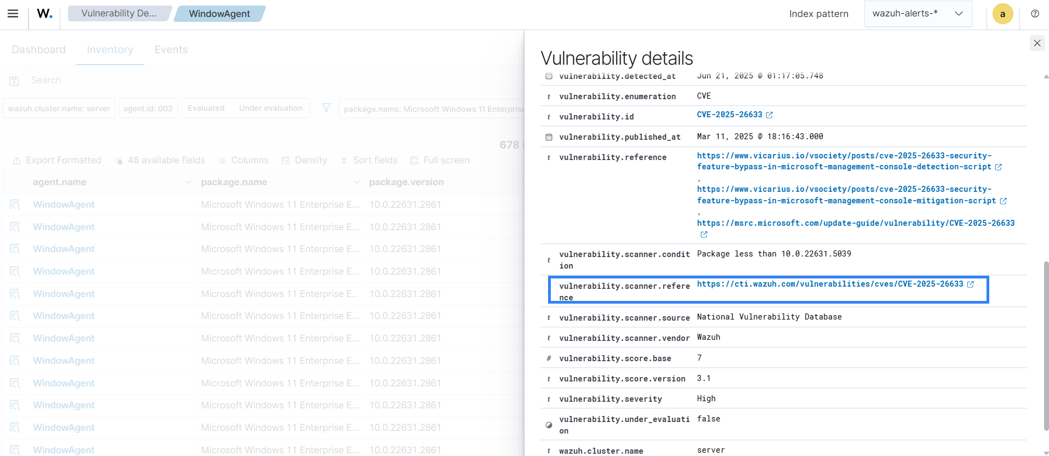Click the flyout vertical scrollbar
1049x456 pixels.
click(x=1046, y=345)
